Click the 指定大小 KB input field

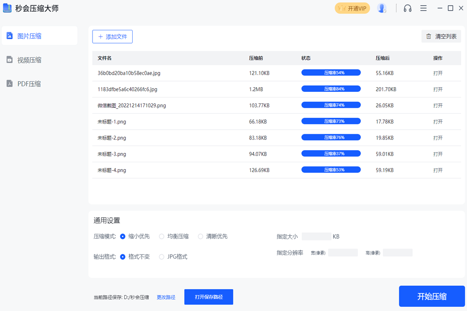click(316, 236)
